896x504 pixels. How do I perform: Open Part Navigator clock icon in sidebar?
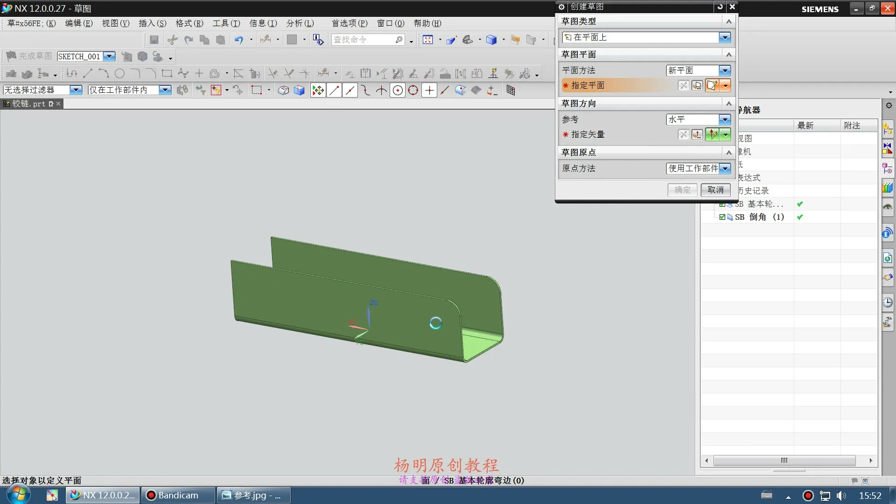click(888, 302)
